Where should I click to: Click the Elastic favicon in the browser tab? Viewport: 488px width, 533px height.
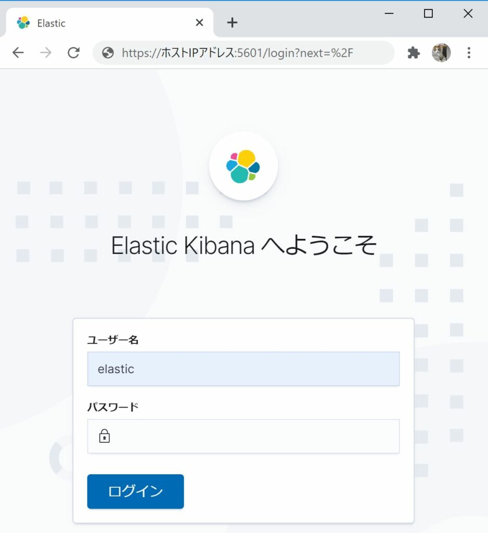click(x=22, y=22)
